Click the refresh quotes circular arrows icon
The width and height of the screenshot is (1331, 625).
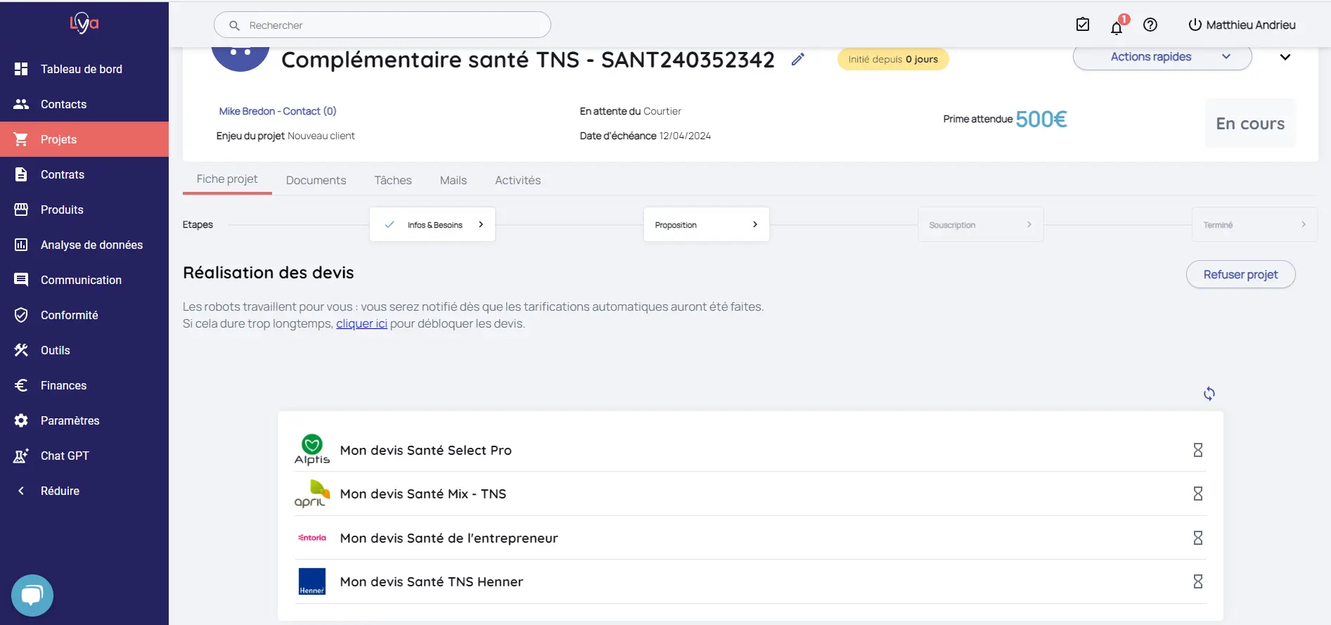(1209, 394)
